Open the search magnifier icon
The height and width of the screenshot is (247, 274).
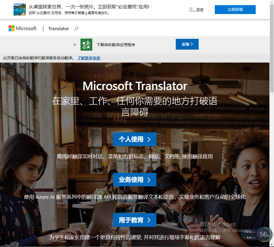tap(76, 29)
